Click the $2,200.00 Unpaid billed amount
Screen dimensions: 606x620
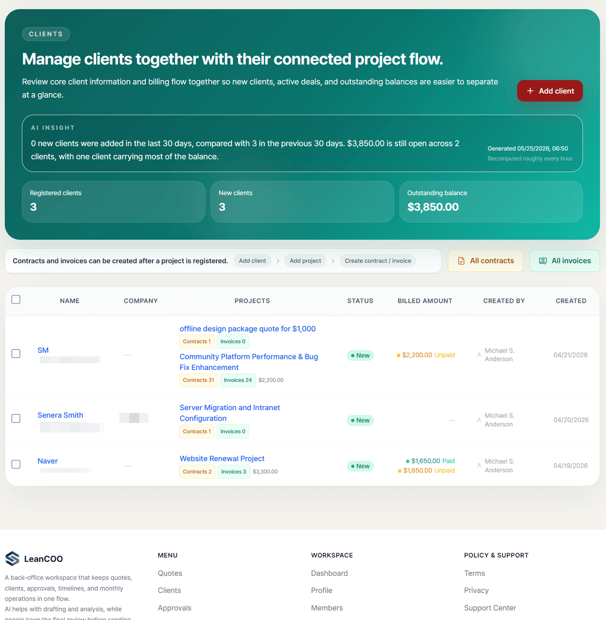click(x=426, y=355)
